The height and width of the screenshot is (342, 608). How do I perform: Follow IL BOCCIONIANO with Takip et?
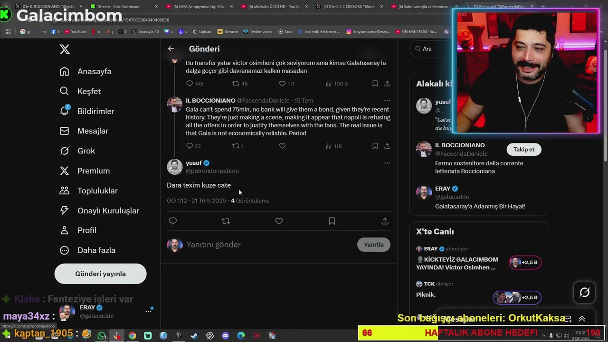point(524,149)
